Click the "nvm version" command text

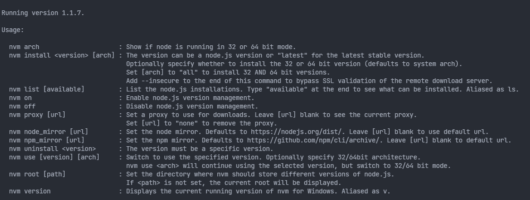click(x=30, y=191)
